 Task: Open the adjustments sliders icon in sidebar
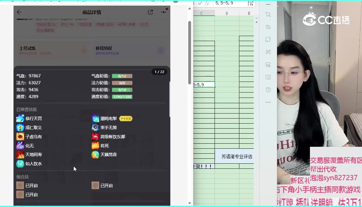point(268,27)
